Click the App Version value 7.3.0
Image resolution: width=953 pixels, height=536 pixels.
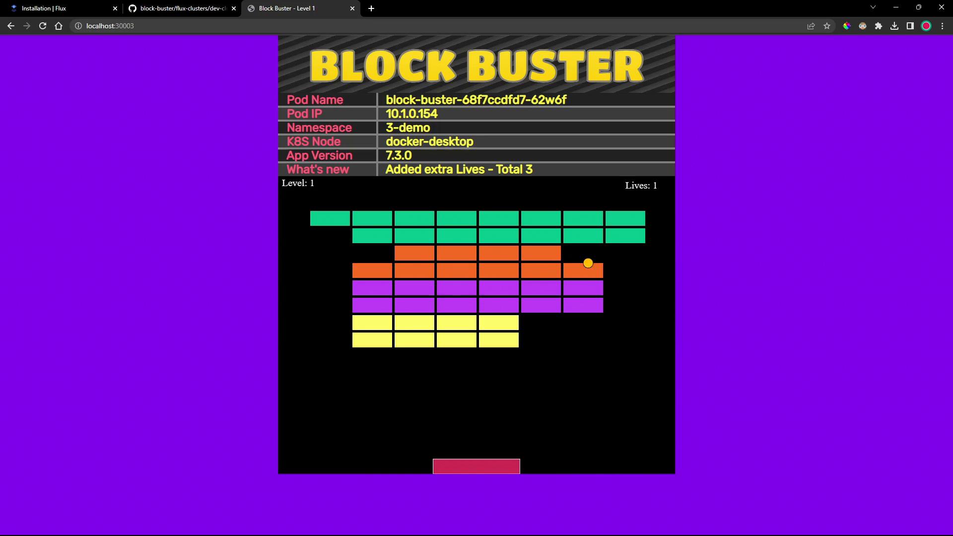point(399,155)
